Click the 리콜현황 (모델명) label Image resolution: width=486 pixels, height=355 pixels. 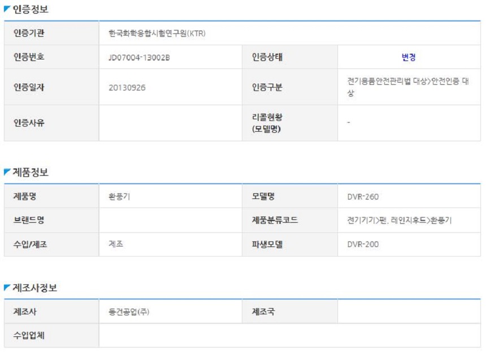click(x=267, y=123)
